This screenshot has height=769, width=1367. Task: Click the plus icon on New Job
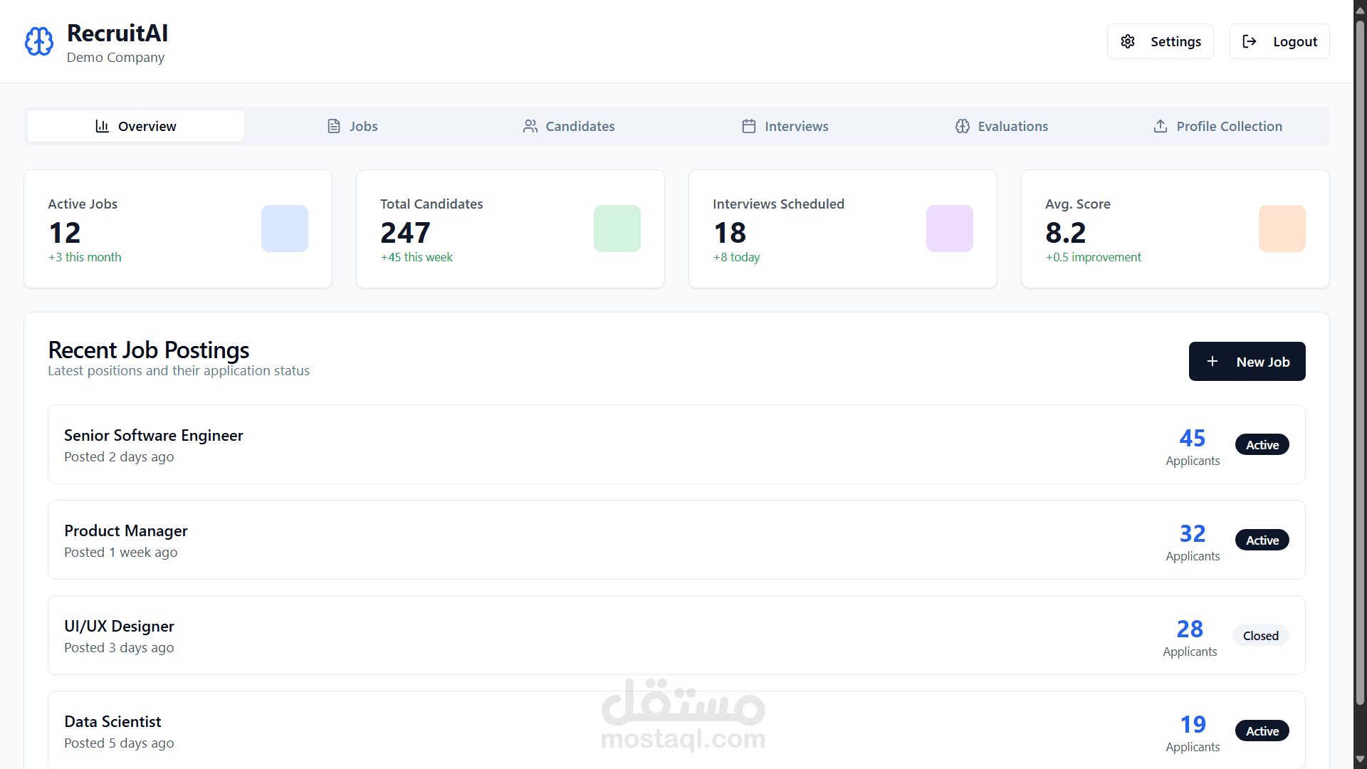(1213, 362)
